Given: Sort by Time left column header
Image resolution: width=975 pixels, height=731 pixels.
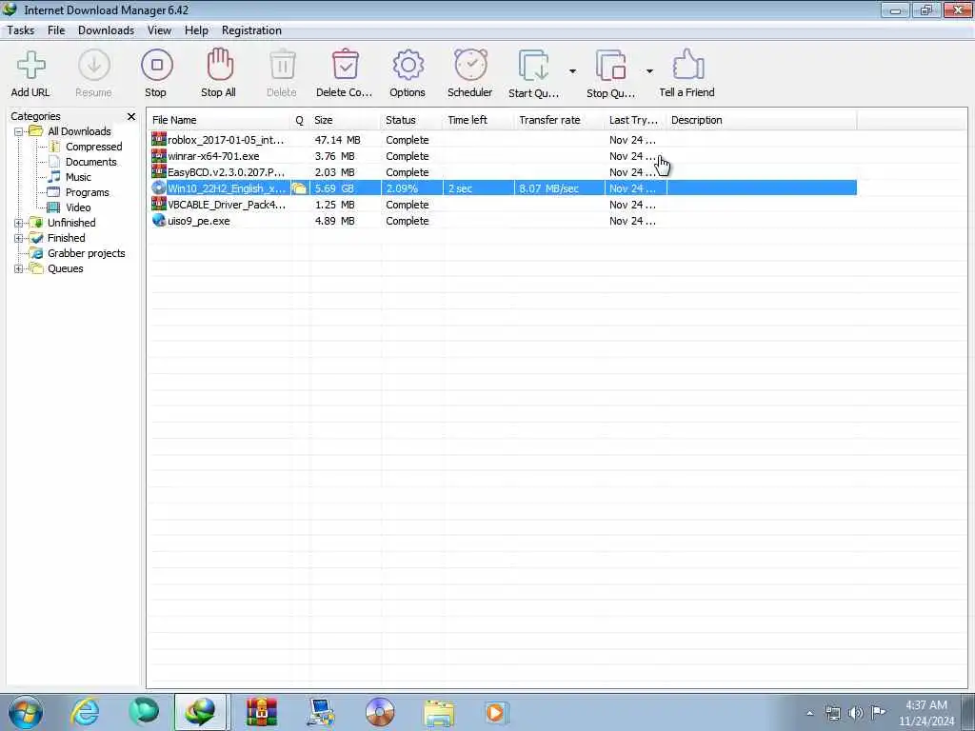Looking at the screenshot, I should [x=479, y=120].
